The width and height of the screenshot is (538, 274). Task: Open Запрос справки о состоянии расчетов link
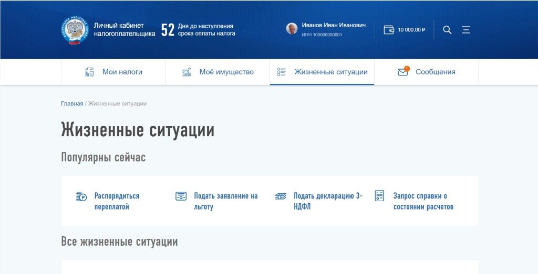point(423,202)
